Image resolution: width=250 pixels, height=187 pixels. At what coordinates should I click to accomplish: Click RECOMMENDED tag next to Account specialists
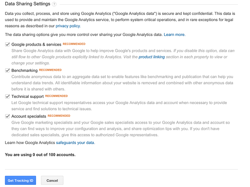tap(59, 116)
